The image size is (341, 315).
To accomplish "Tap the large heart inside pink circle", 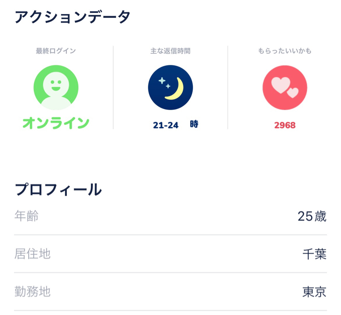I will tap(281, 85).
